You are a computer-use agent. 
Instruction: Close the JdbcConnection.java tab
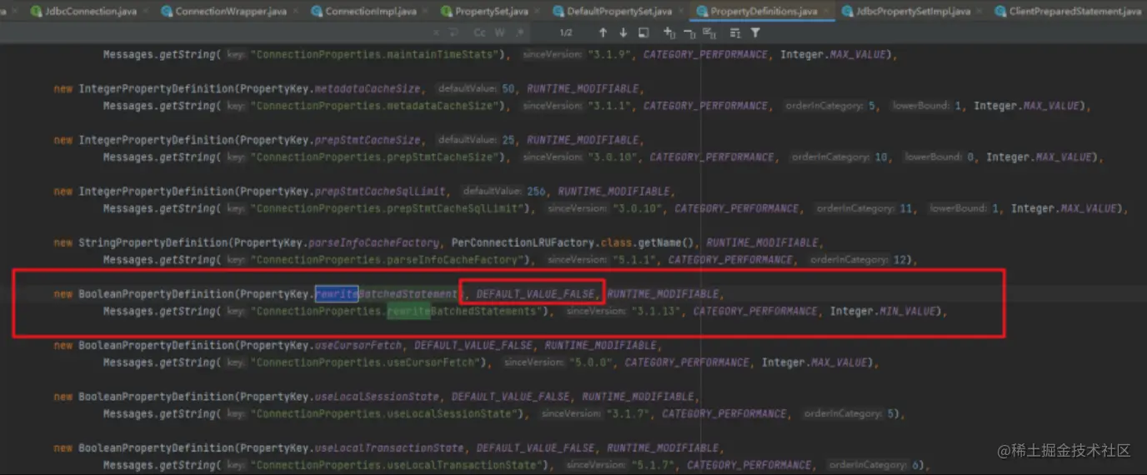145,12
